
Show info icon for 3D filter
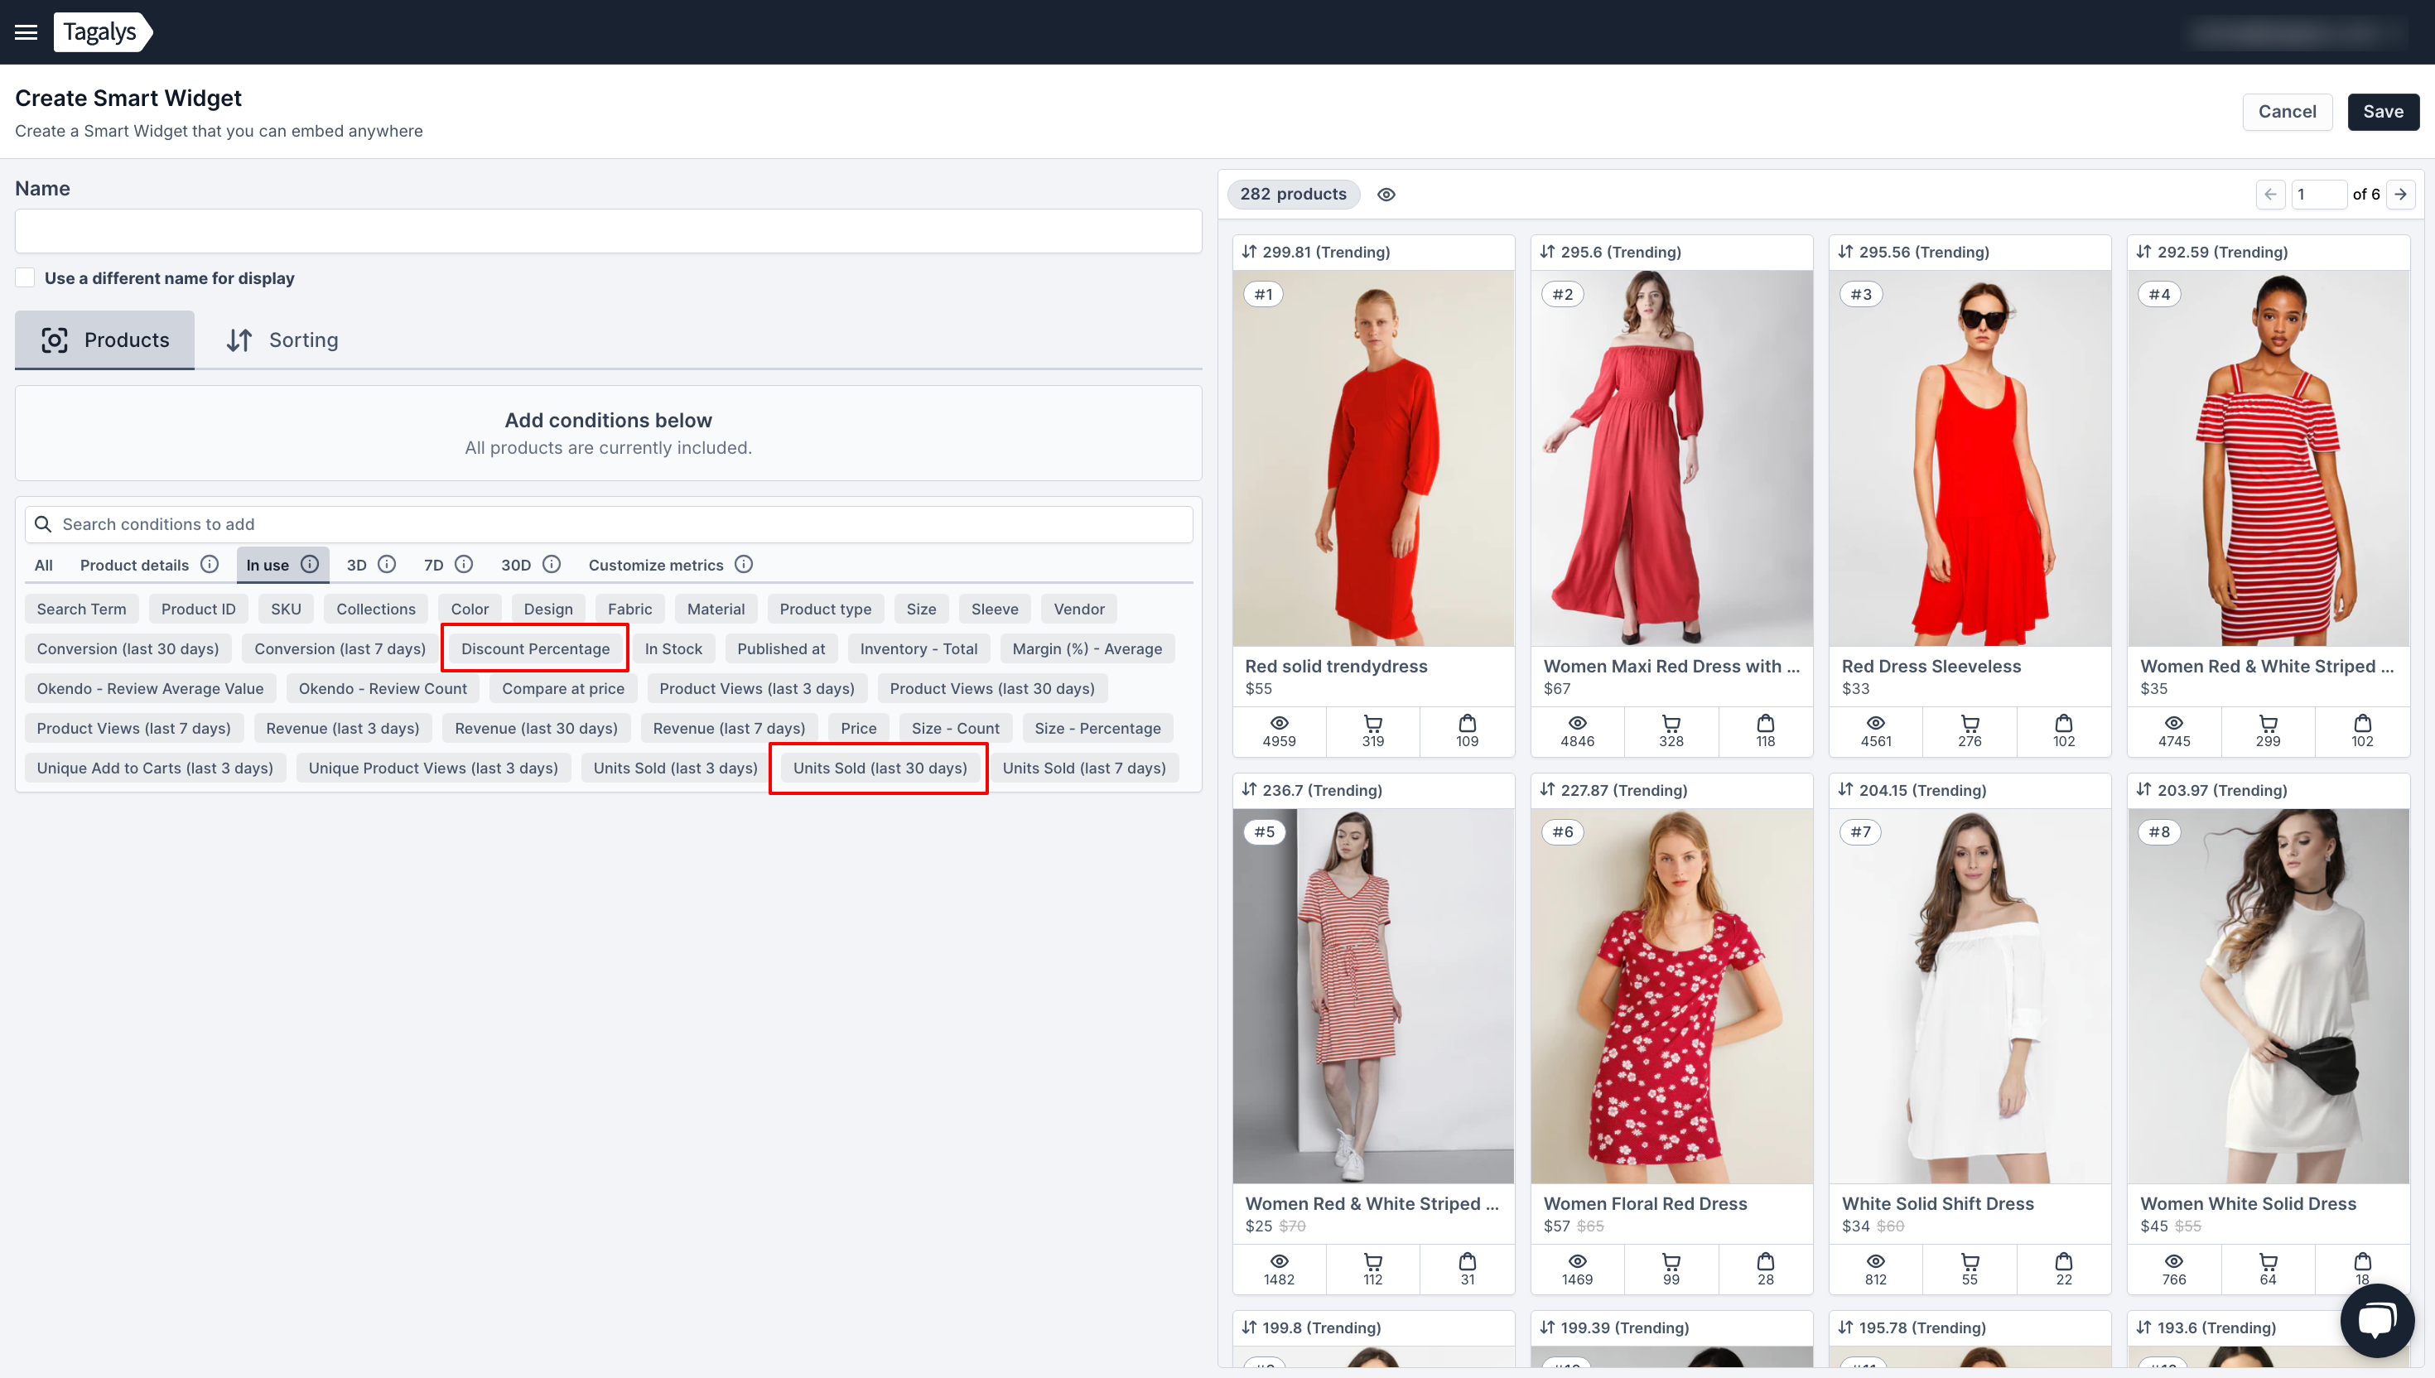pos(387,564)
